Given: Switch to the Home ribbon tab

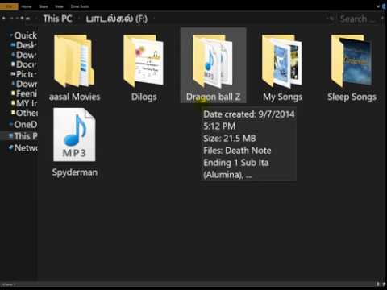Looking at the screenshot, I should (x=27, y=6).
